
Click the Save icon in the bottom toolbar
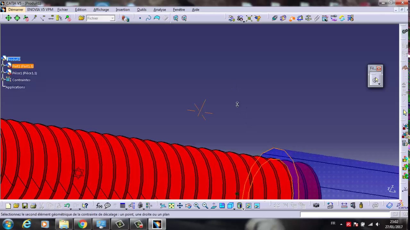coord(25,206)
